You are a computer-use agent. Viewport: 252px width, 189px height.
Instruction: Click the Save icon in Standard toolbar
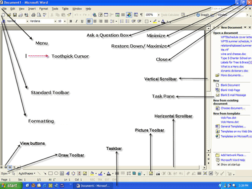(15, 15)
